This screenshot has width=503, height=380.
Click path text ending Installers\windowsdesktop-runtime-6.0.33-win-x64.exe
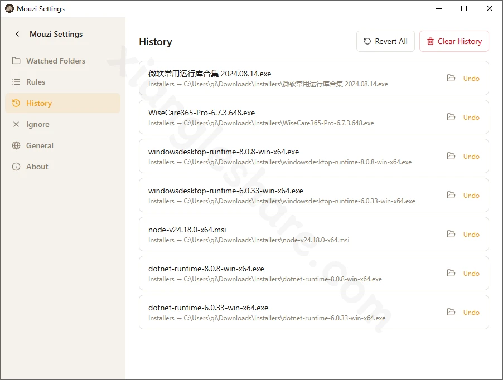[282, 201]
